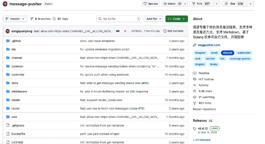Open commit hash dd782ec

136,31
